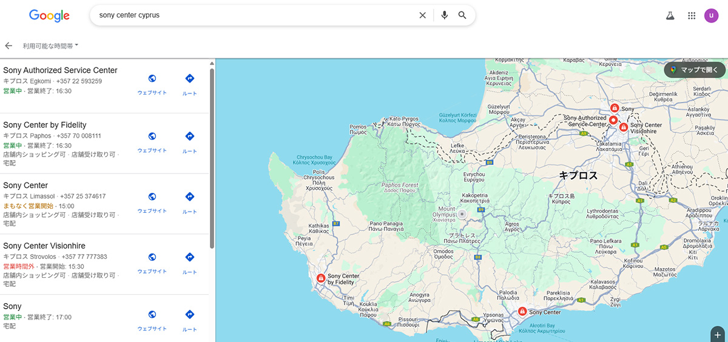Screen dimensions: 728x342
Task: Click the Sony Authorized Service Center map pin
Action: pos(613,120)
